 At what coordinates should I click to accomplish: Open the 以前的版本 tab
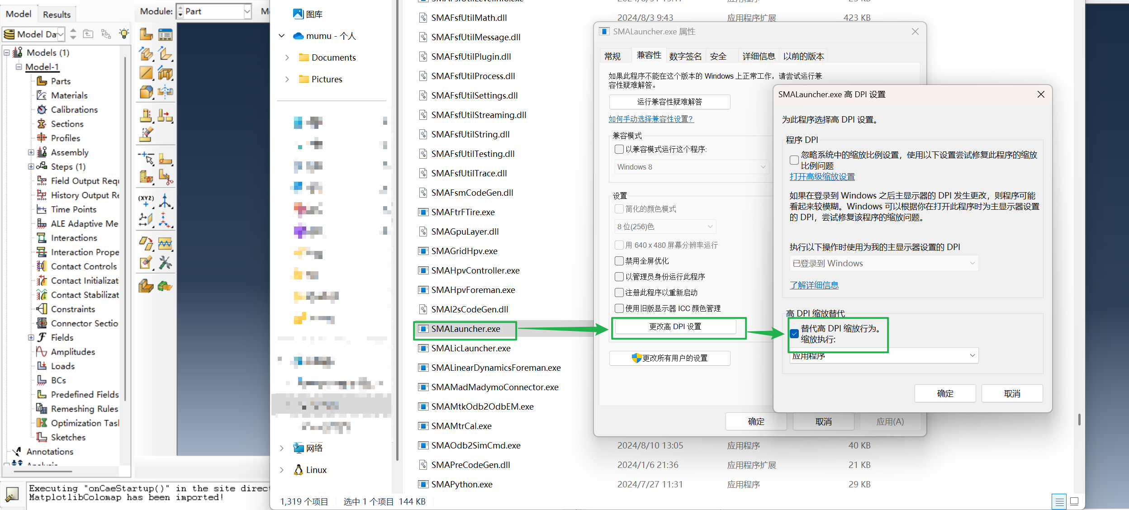tap(803, 56)
